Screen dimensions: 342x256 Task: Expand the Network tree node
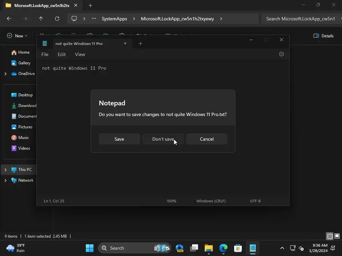pos(5,180)
